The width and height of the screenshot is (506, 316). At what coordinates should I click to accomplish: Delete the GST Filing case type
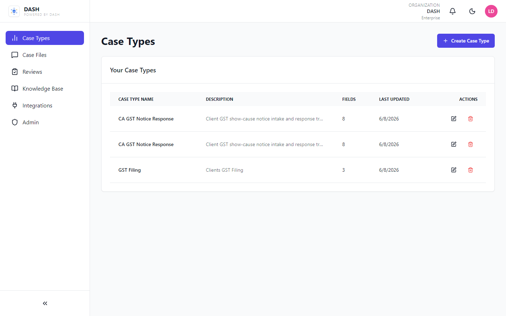[x=471, y=170]
